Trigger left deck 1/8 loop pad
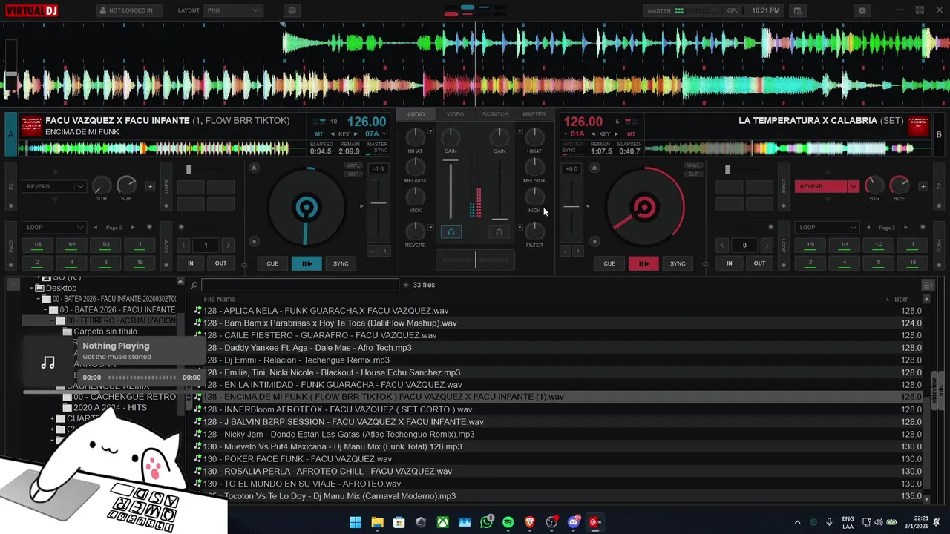 (x=37, y=245)
